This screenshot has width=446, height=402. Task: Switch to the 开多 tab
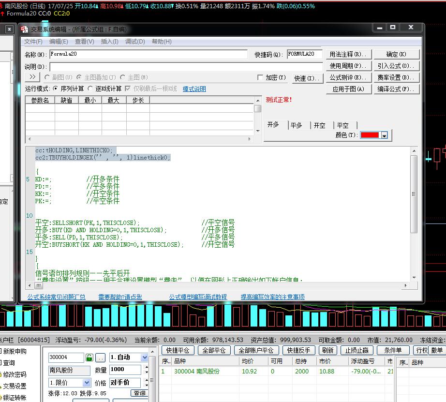273,125
